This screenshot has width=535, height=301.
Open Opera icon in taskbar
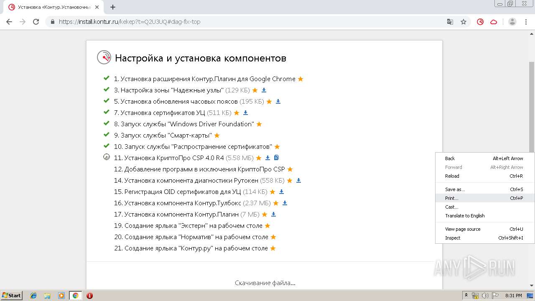pyautogui.click(x=89, y=296)
